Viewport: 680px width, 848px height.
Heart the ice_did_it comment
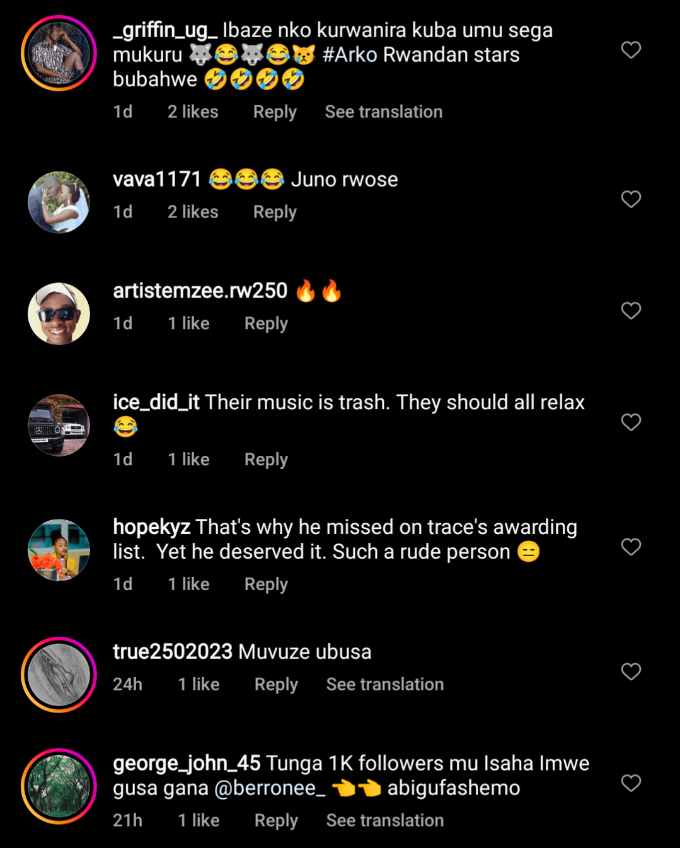tap(631, 422)
